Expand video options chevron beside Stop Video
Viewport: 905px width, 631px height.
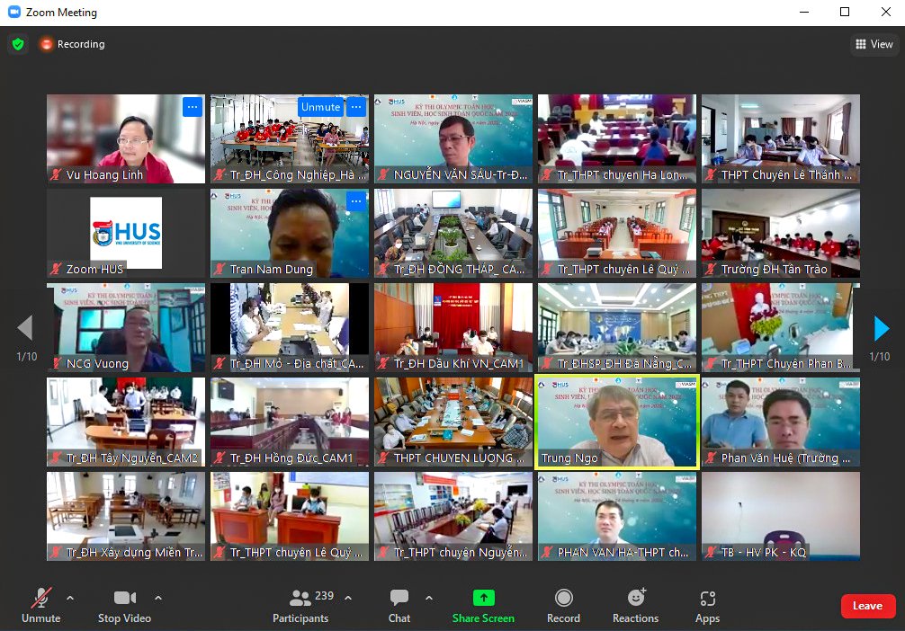158,598
